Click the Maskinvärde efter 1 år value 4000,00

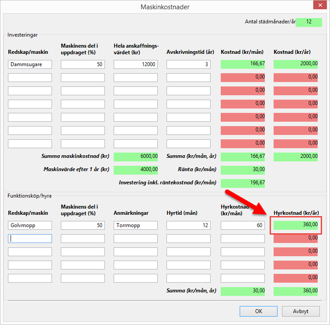click(136, 170)
